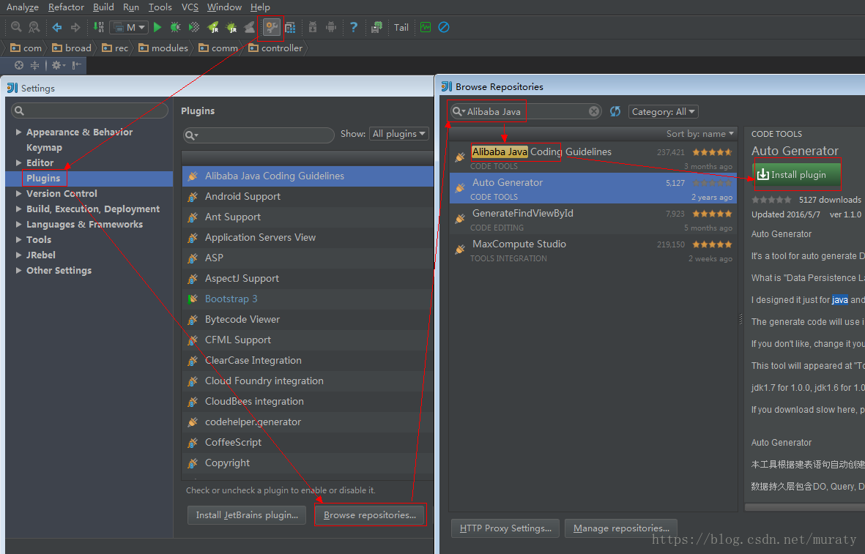Navigate forward with the gray arrow
Viewport: 865px width, 554px height.
pos(75,27)
